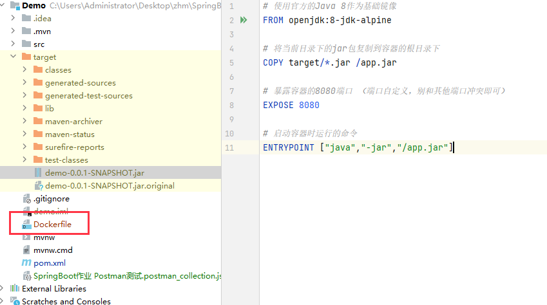Expand the classes folder
Screen dimensions: 547x305
coord(24,69)
